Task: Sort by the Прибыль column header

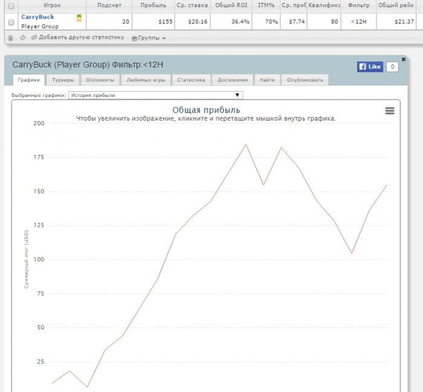Action: pos(153,5)
